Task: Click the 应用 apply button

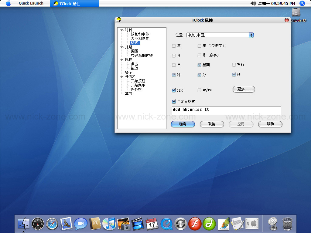Action: [241, 124]
